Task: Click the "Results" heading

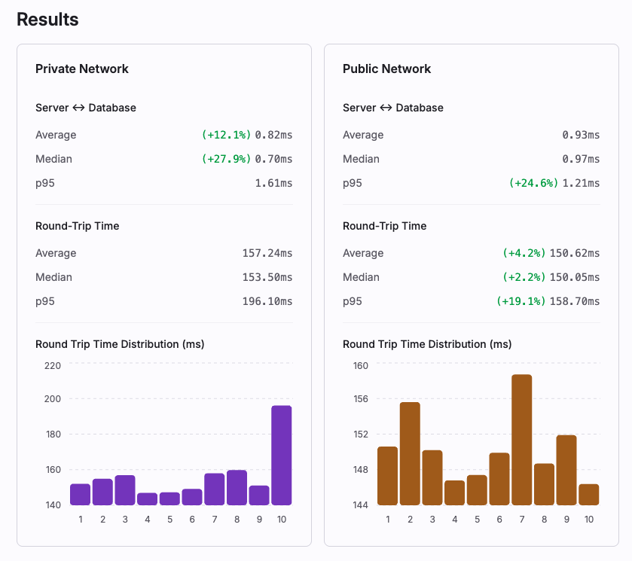Action: pos(47,20)
